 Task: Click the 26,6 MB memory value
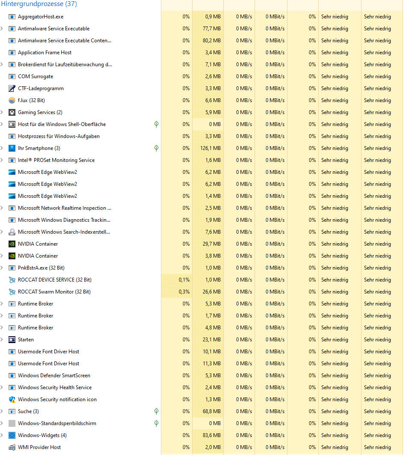(x=212, y=292)
